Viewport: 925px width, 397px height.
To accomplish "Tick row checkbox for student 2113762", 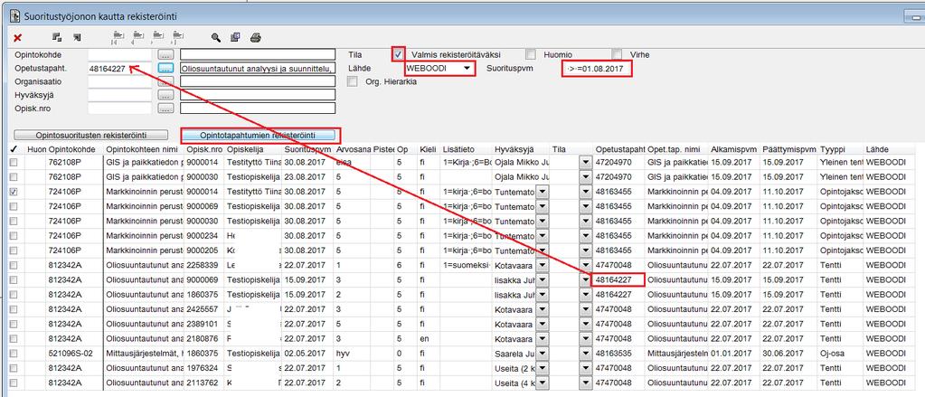I will tap(14, 383).
